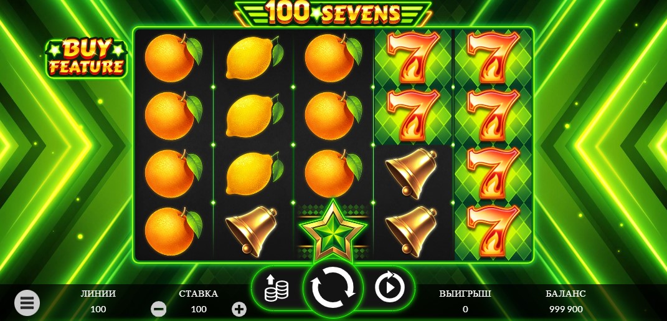Screen dimensions: 667x321
Task: Open max bet coins stack icon
Action: [x=276, y=288]
